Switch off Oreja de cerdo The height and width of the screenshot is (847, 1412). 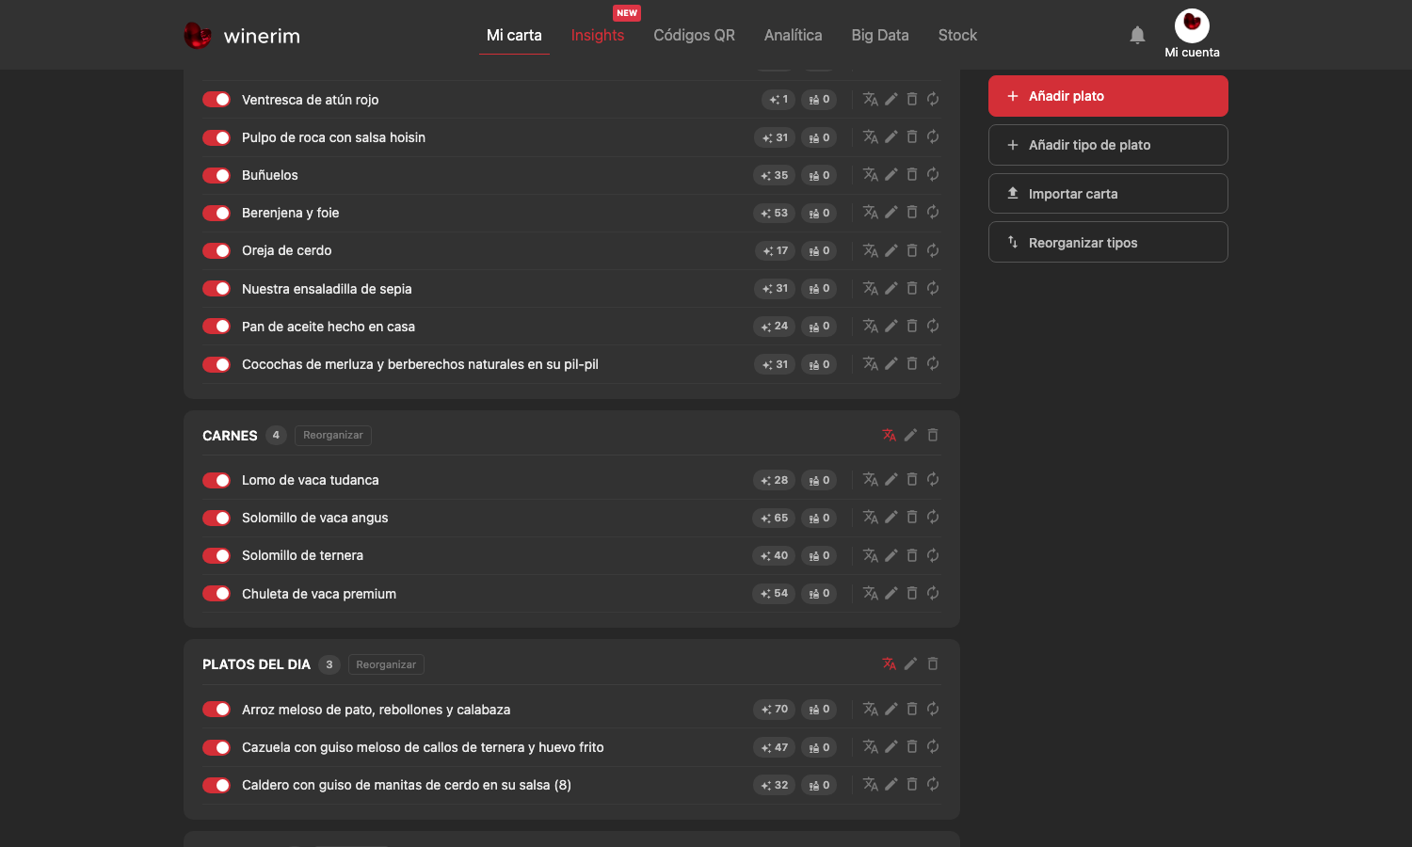[217, 250]
